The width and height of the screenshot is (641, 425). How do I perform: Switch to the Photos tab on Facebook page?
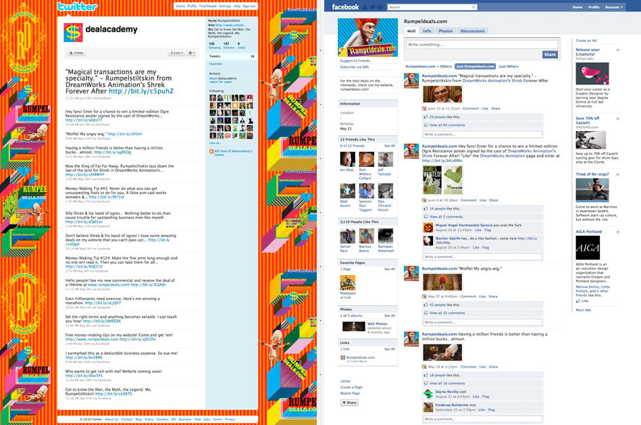tap(446, 30)
